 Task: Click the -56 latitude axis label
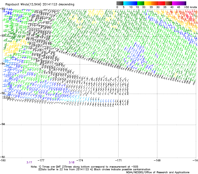(2, 93)
